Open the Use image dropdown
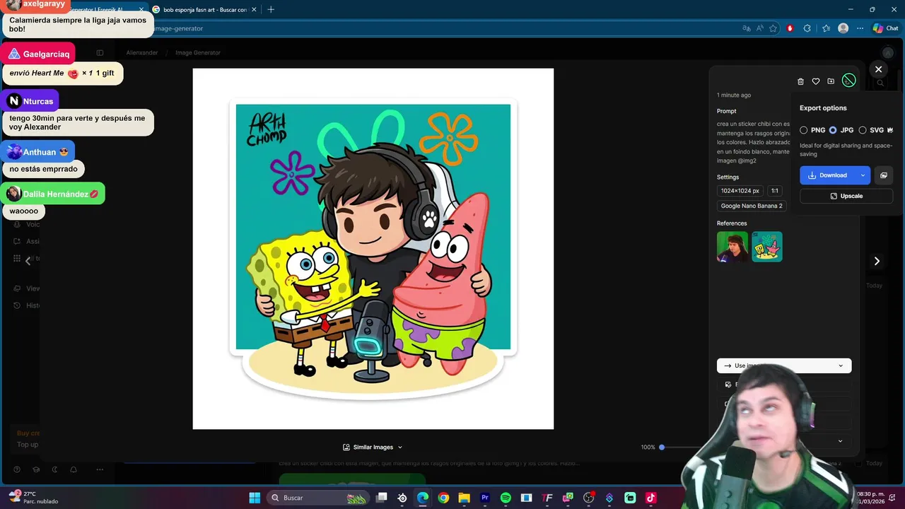This screenshot has width=905, height=509. point(784,365)
